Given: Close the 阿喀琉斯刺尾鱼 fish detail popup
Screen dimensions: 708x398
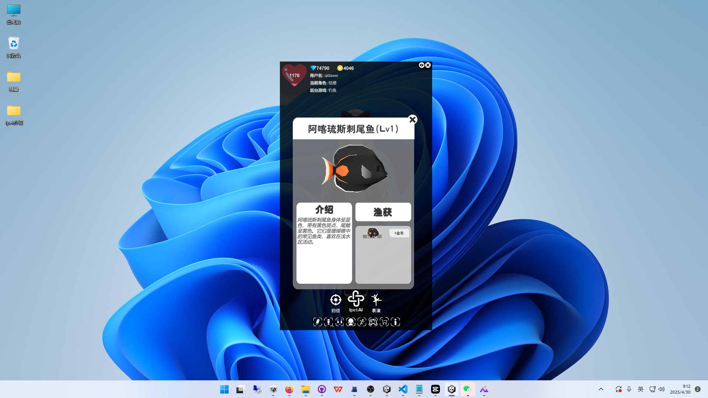Looking at the screenshot, I should click(413, 119).
